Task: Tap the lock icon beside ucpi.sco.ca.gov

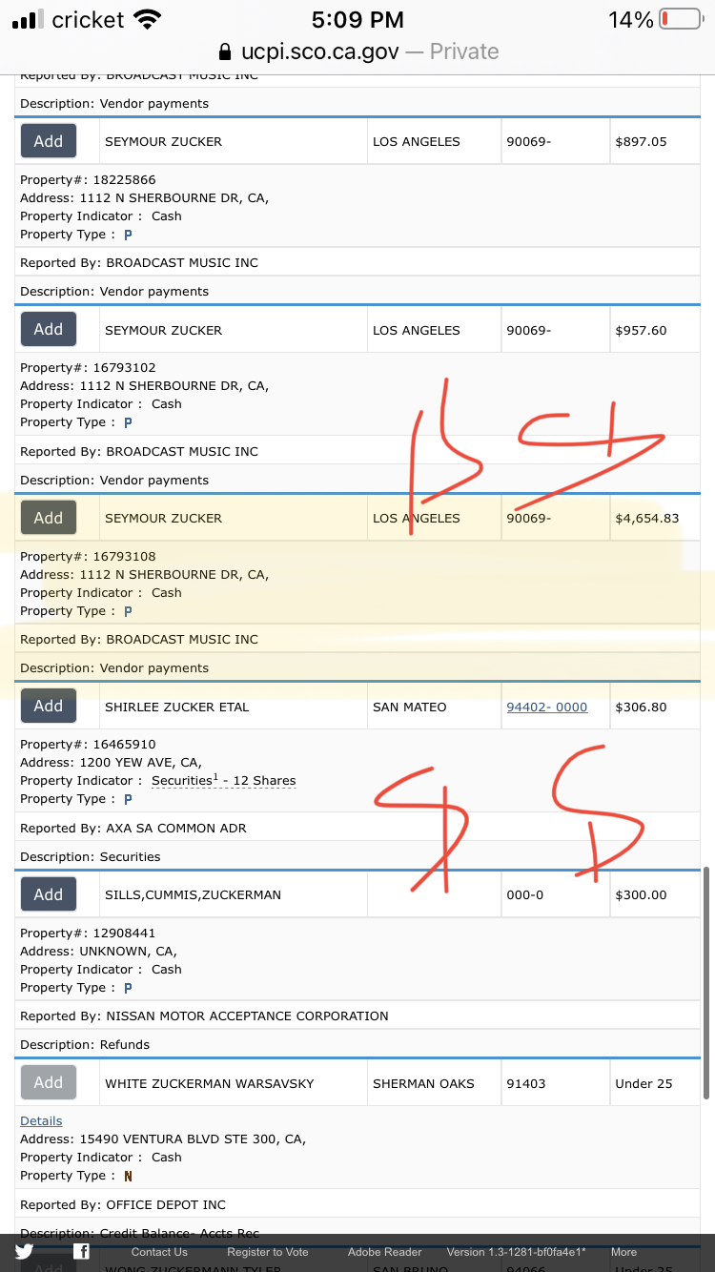Action: [x=225, y=51]
